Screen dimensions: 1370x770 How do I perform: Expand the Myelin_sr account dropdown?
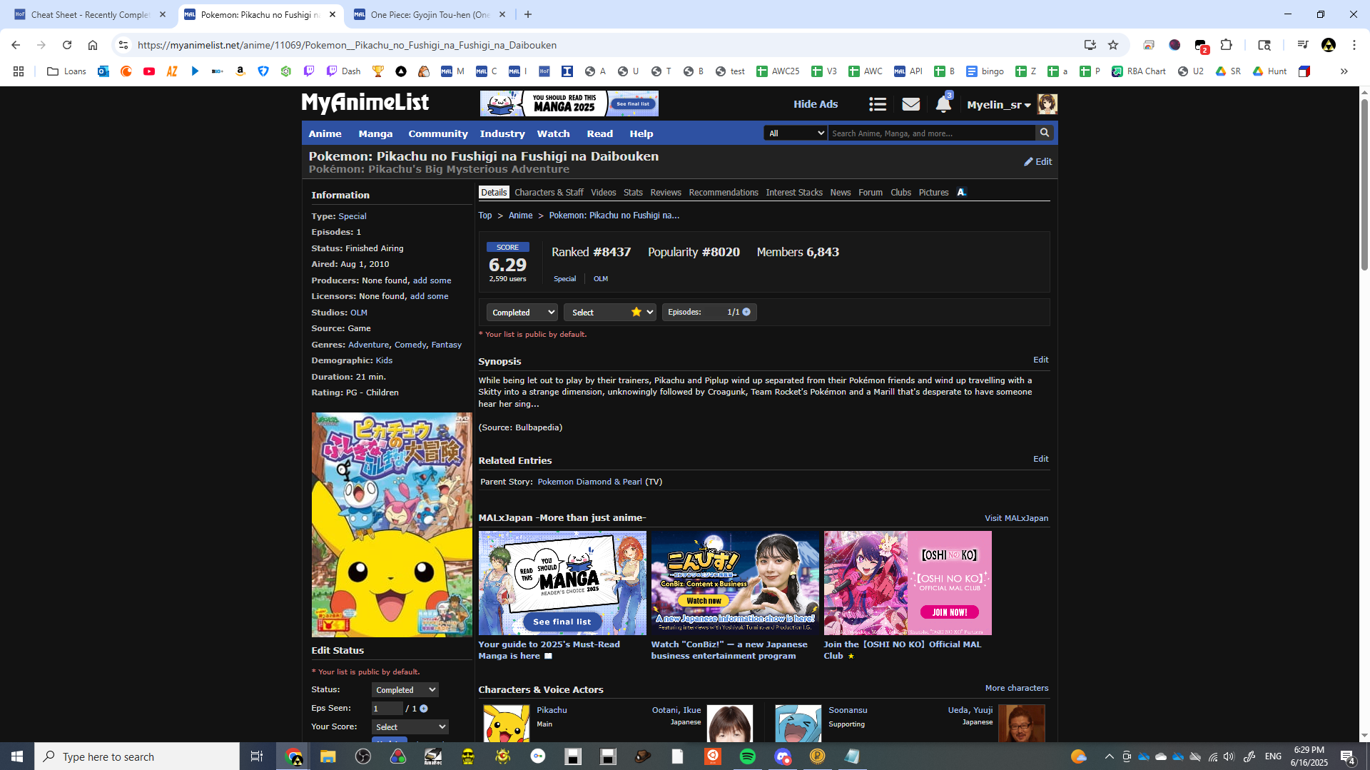999,105
